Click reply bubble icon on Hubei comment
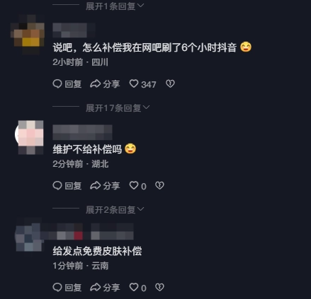 [x=57, y=185]
